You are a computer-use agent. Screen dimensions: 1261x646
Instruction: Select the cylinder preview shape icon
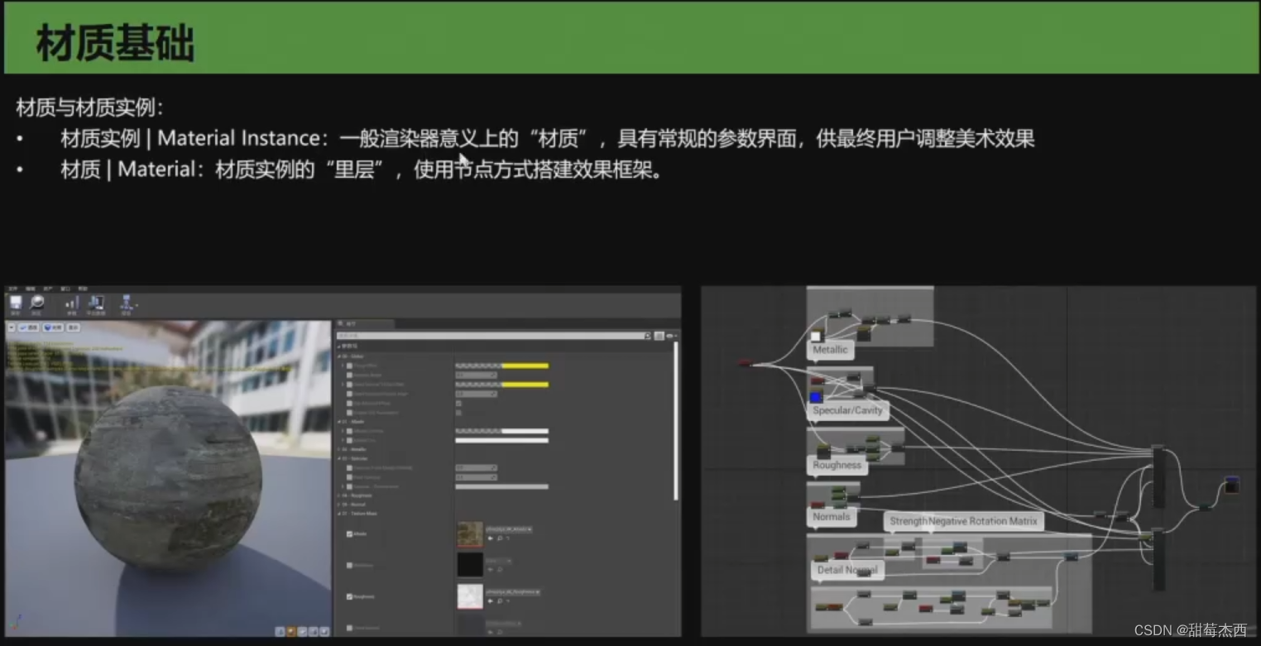[280, 632]
